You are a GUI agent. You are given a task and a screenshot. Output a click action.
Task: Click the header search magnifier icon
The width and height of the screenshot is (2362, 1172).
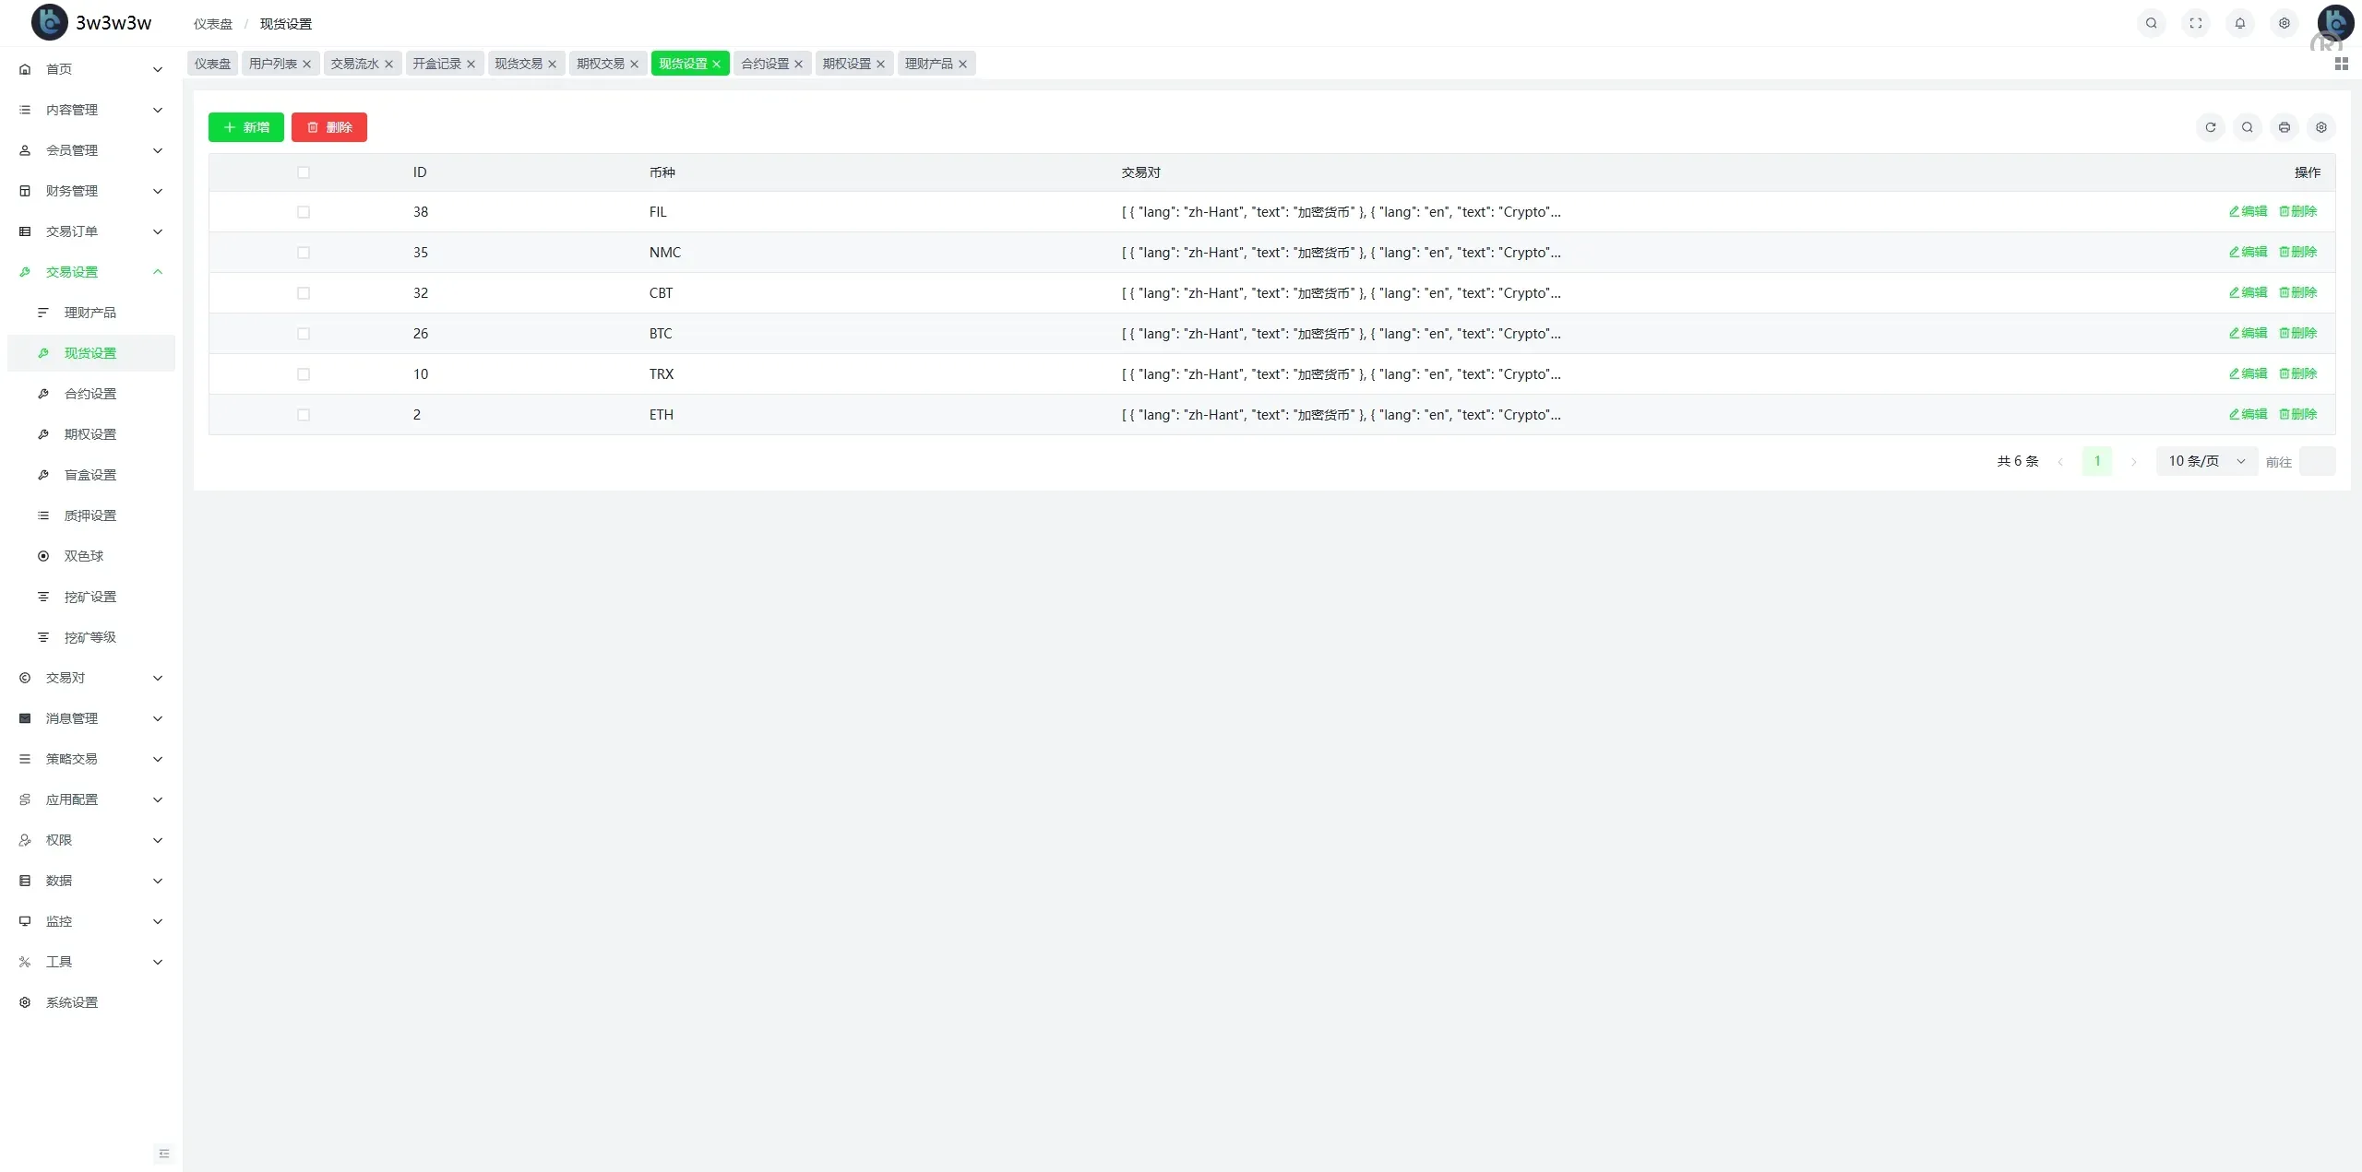point(2151,23)
